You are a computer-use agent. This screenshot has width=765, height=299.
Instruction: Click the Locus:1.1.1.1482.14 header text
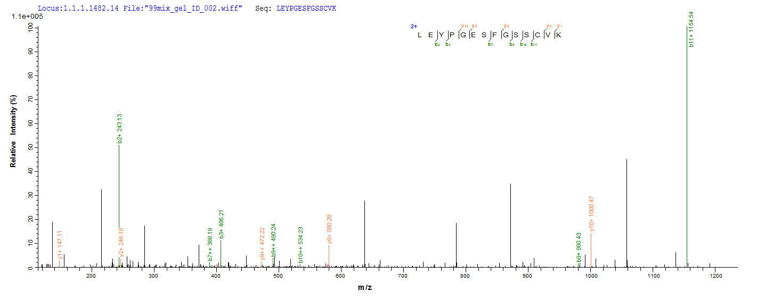(72, 9)
